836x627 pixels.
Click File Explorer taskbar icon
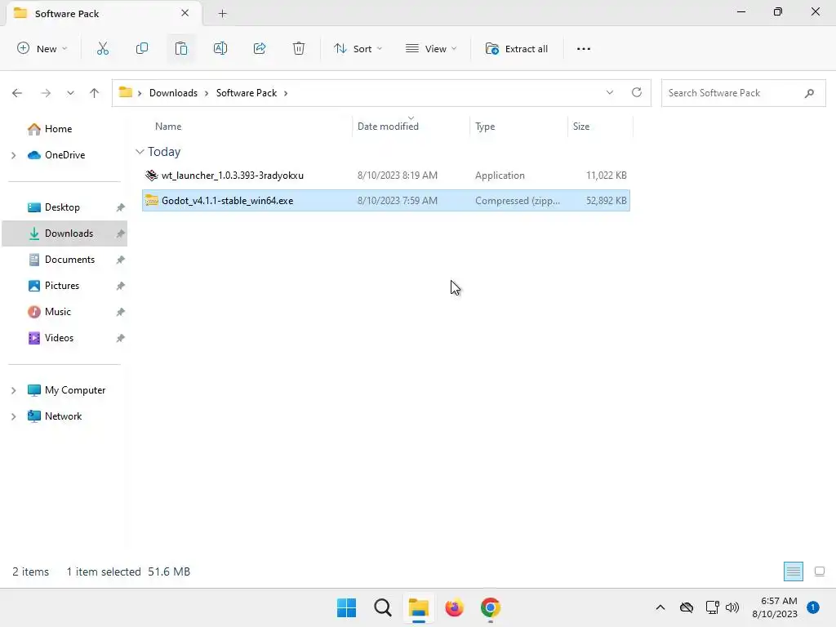coord(419,607)
